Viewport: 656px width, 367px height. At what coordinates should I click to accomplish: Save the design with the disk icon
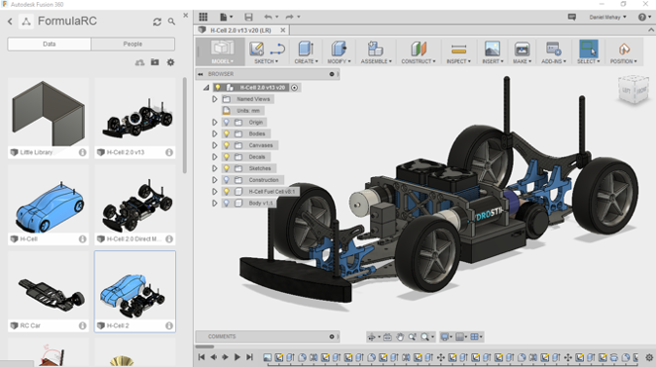[x=248, y=17]
